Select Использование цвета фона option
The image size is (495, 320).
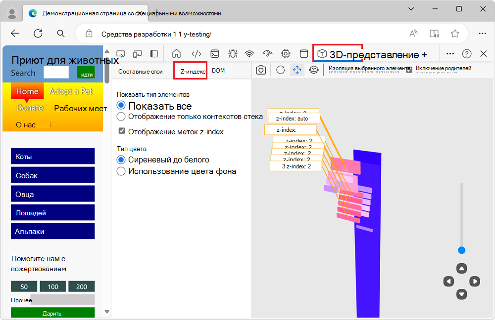tap(121, 171)
